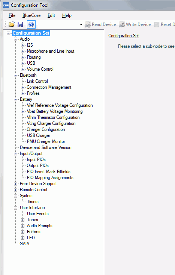Expand the Connection Management node
The width and height of the screenshot is (175, 275).
(23, 87)
